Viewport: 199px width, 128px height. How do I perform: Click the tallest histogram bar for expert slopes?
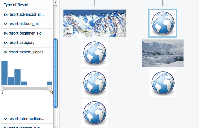click(x=4, y=73)
